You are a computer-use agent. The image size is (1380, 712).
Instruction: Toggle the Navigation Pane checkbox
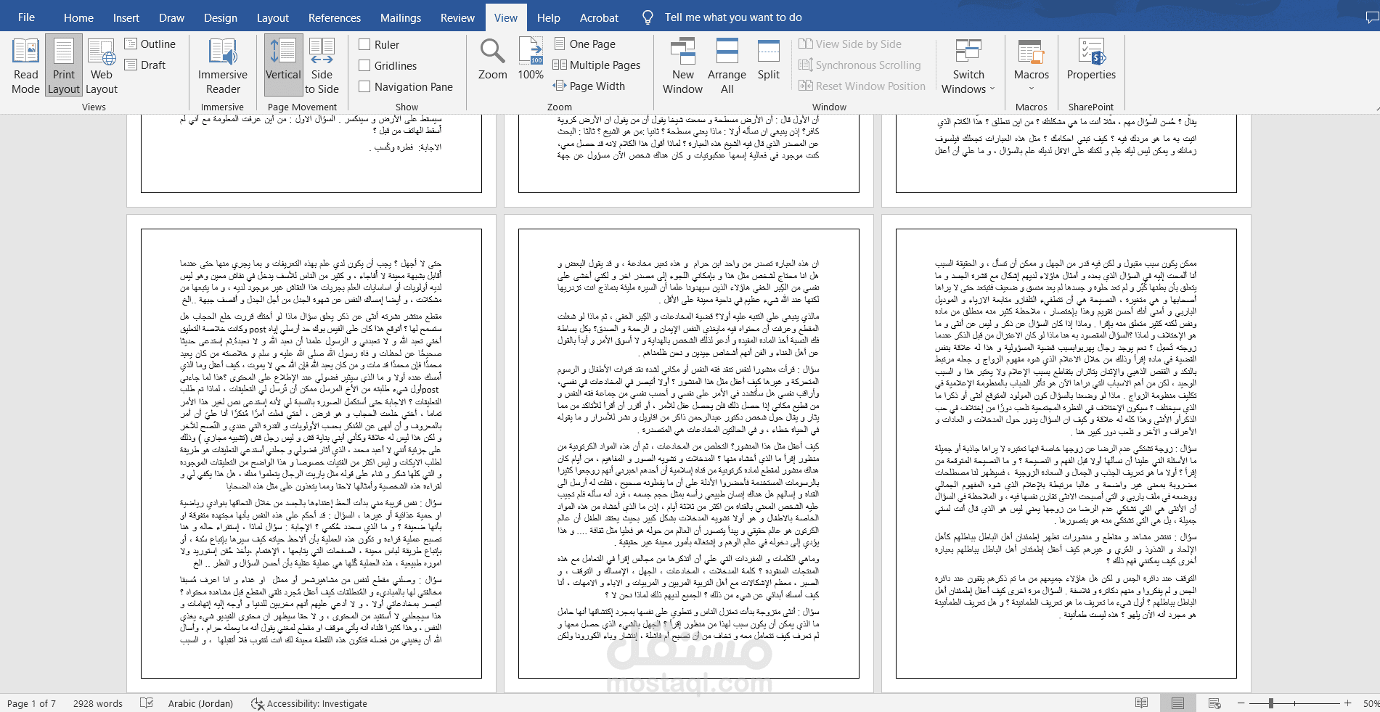point(364,86)
